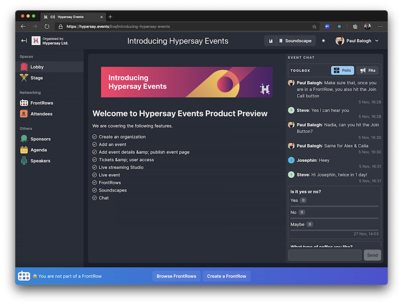Open FrontRows networking section
The image size is (403, 305).
pos(42,103)
